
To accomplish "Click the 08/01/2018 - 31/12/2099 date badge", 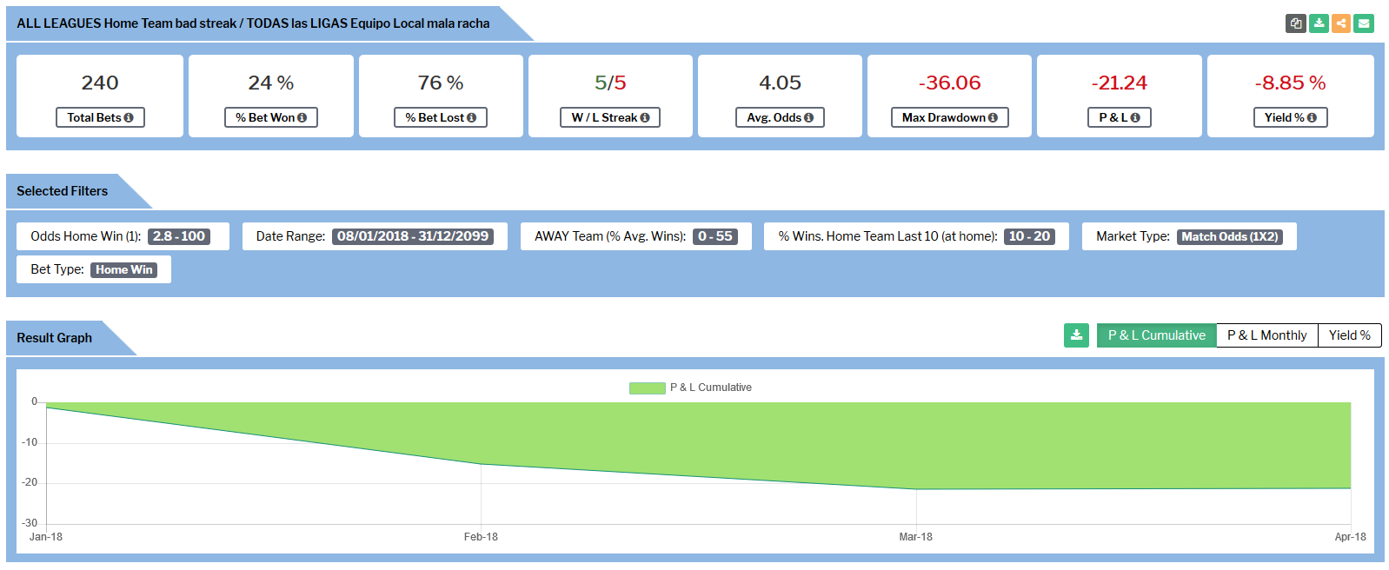I will pyautogui.click(x=413, y=236).
